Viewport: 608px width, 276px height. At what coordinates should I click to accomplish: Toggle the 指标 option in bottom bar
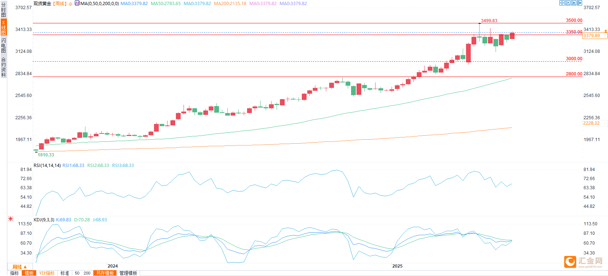click(x=15, y=273)
